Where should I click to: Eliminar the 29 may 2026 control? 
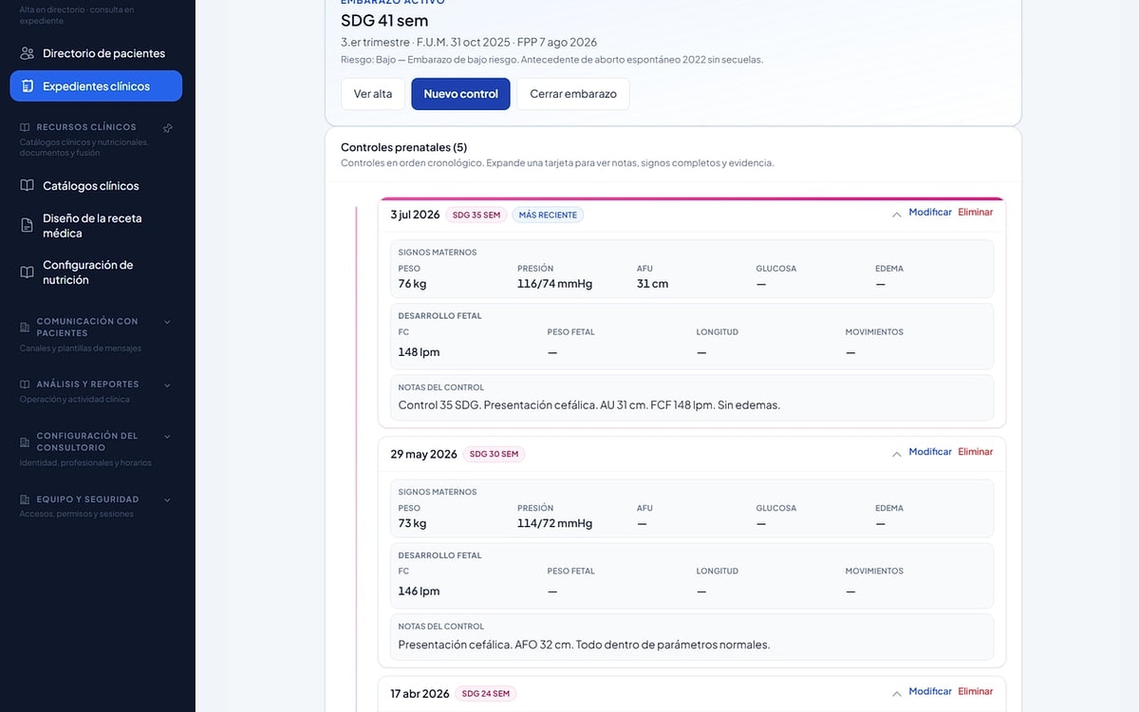[976, 452]
